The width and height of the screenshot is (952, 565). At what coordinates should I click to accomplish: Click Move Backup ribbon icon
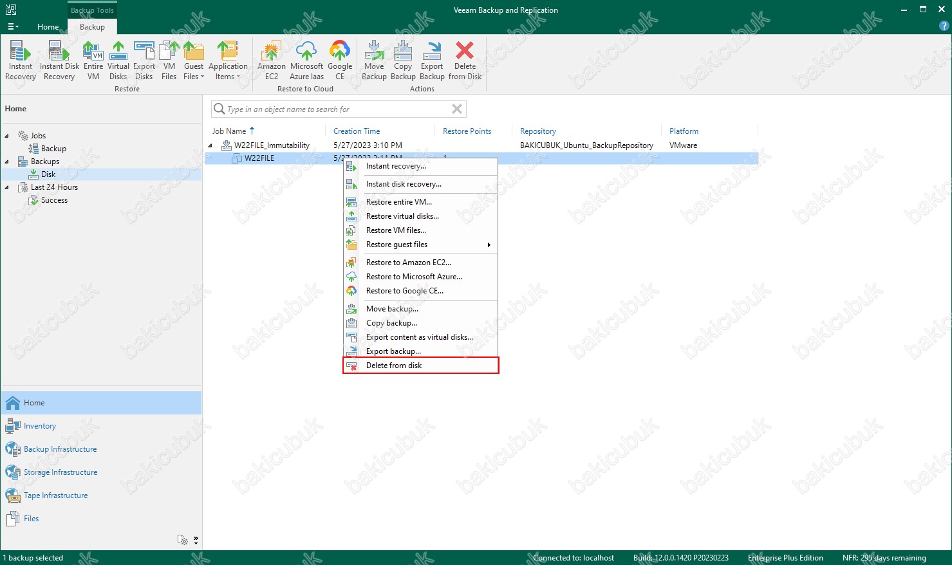click(x=374, y=60)
